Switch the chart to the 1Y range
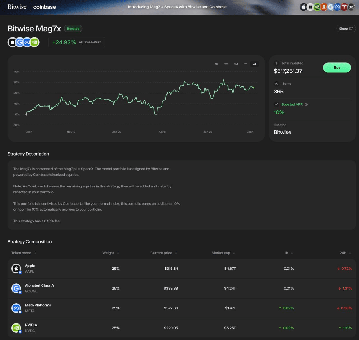359x340 pixels. [x=245, y=64]
